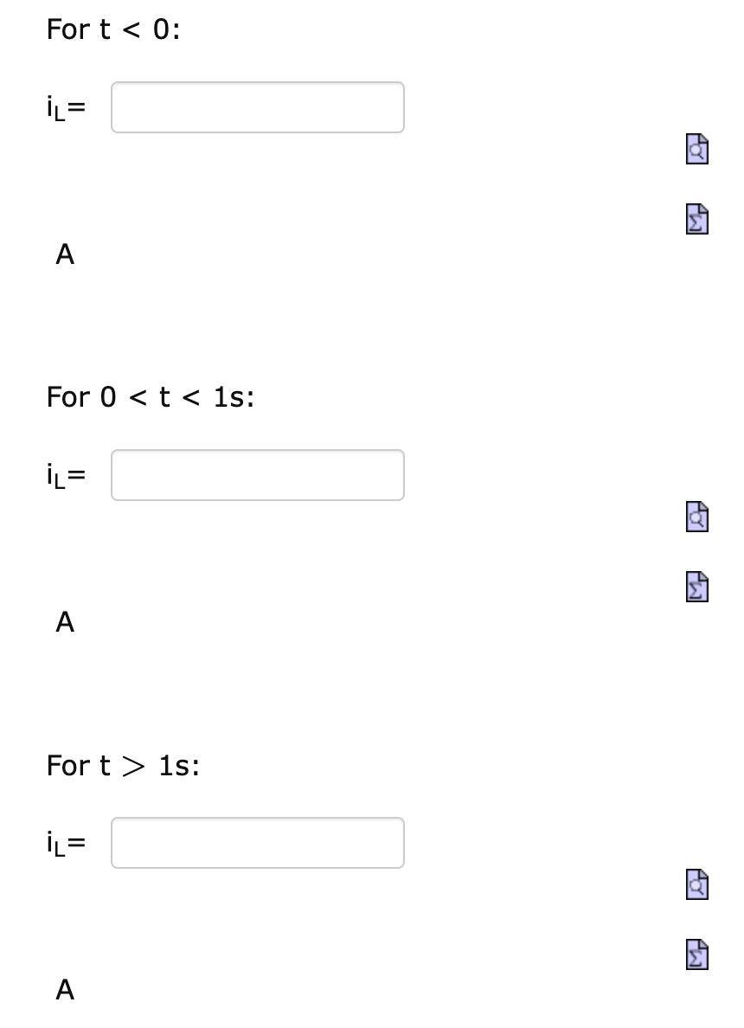Open the answer preview for the t < 0 response
The height and width of the screenshot is (1028, 744).
point(696,150)
